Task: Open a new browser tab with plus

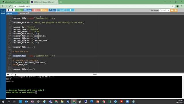Action: pyautogui.click(x=61, y=2)
